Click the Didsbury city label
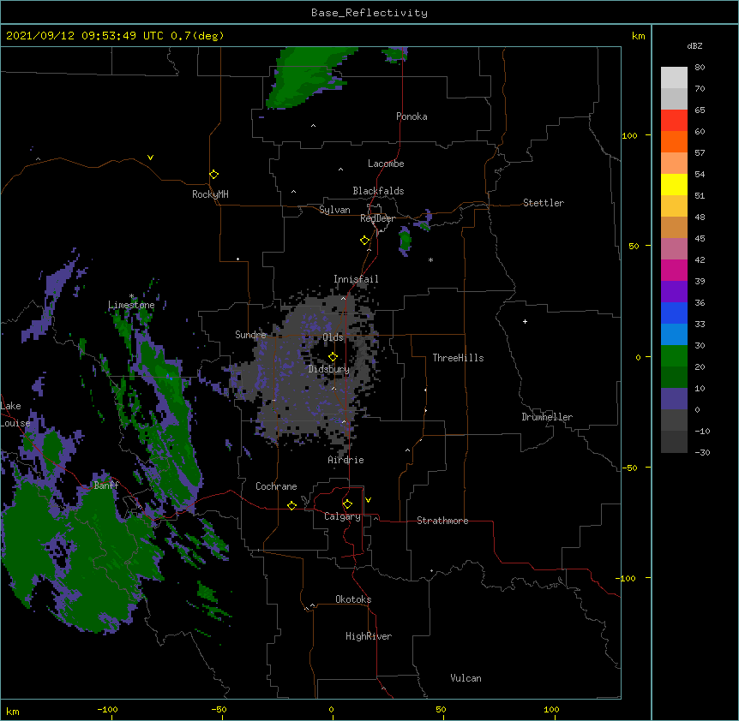739x721 pixels. [x=329, y=369]
